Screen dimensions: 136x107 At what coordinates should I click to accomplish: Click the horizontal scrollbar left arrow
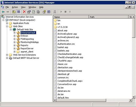tap(55, 100)
